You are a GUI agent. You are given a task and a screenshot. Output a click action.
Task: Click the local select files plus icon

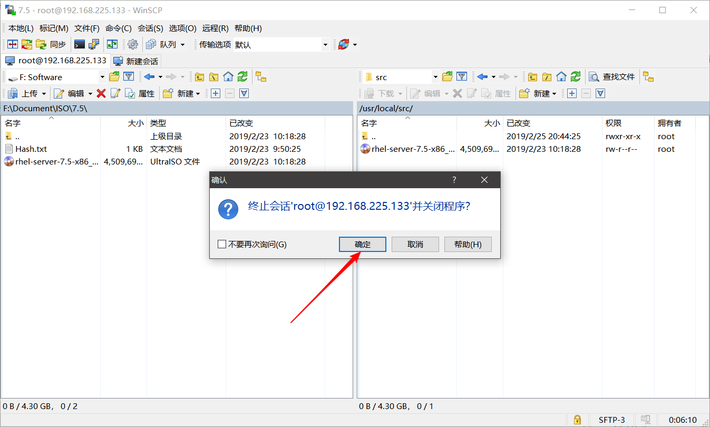(x=215, y=93)
